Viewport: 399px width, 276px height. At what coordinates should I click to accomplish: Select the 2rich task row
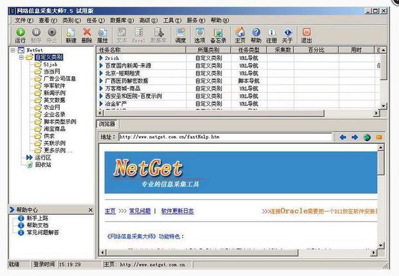pyautogui.click(x=239, y=58)
